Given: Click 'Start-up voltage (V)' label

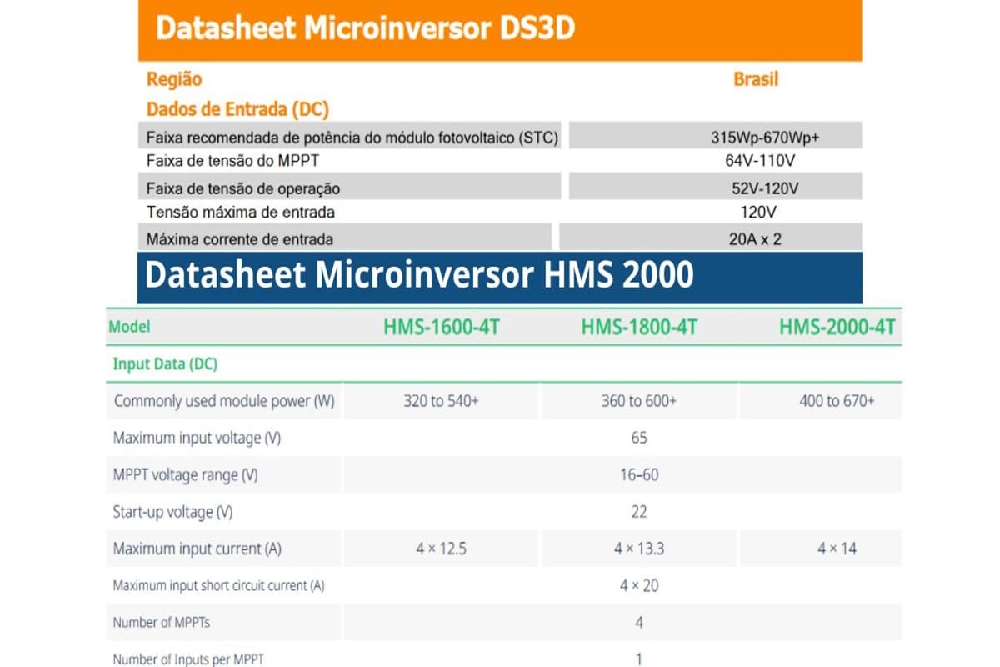Looking at the screenshot, I should 172,512.
